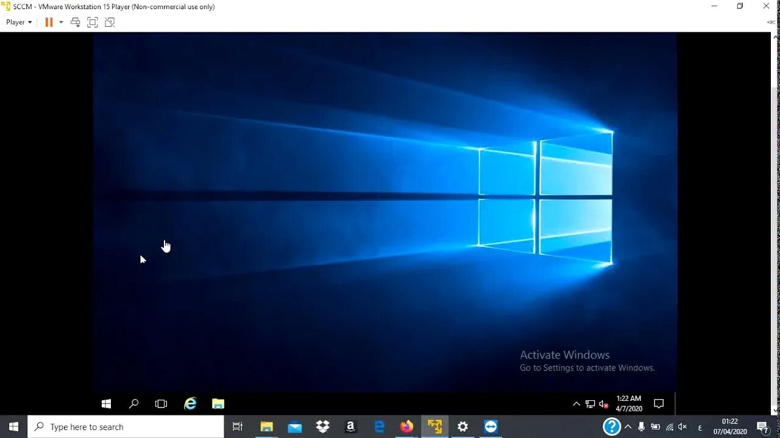Collapse the VMware toolbar chevrons at right

[771, 22]
